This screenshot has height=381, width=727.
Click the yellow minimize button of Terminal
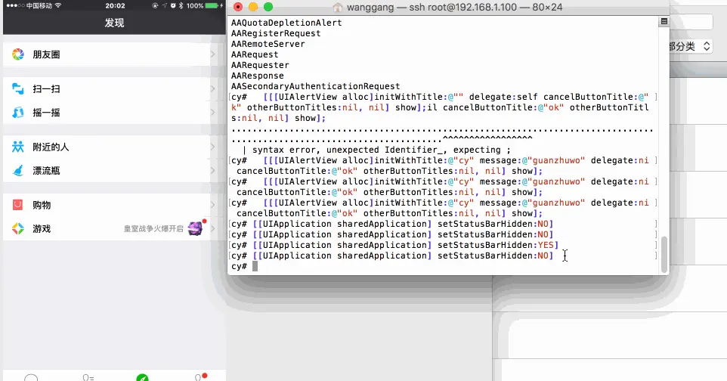tap(253, 7)
